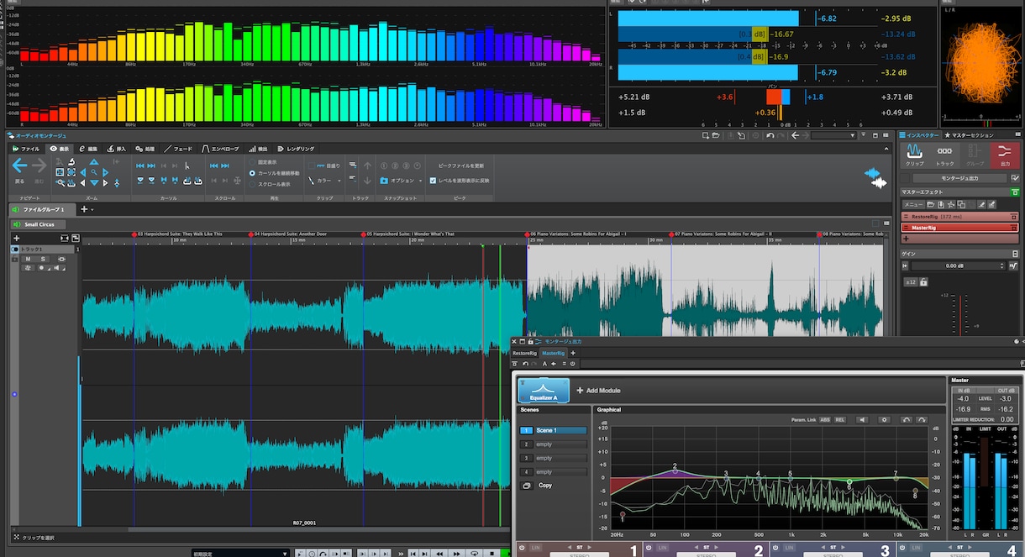Image resolution: width=1025 pixels, height=557 pixels.
Task: Click the Copy scene icon
Action: [x=527, y=486]
